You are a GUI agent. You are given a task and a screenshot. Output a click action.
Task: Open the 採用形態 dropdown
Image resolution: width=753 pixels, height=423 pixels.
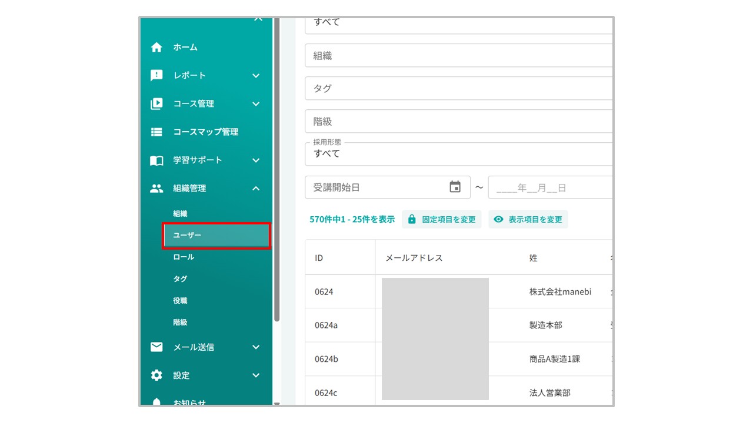(x=458, y=154)
